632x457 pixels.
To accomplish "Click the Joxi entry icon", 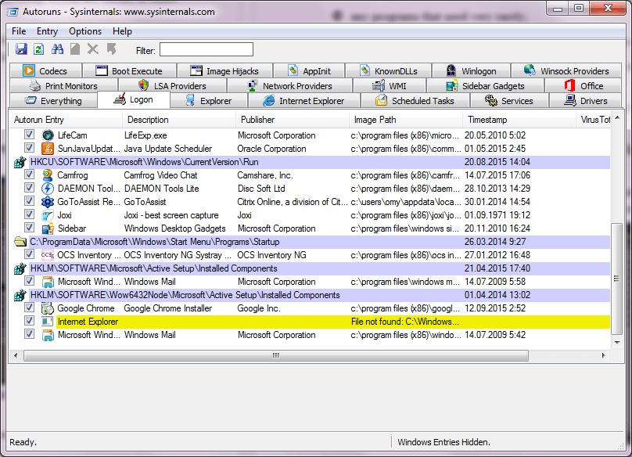I will [48, 215].
